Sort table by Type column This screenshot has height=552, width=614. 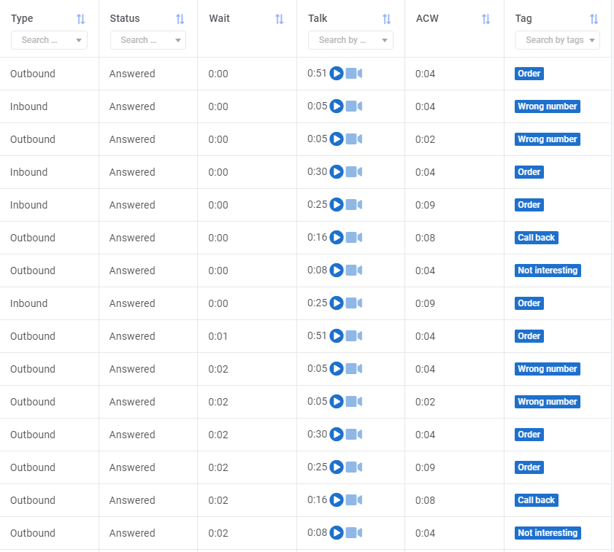coord(80,19)
